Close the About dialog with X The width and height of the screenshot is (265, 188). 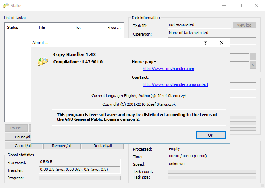click(222, 43)
